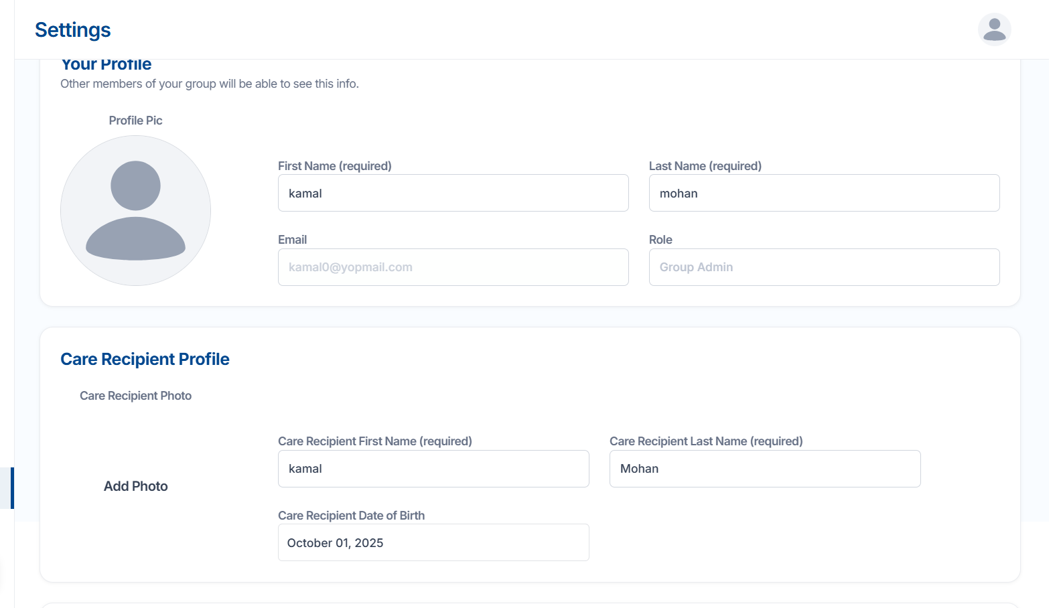Click the Last Name field with mohan

(823, 194)
